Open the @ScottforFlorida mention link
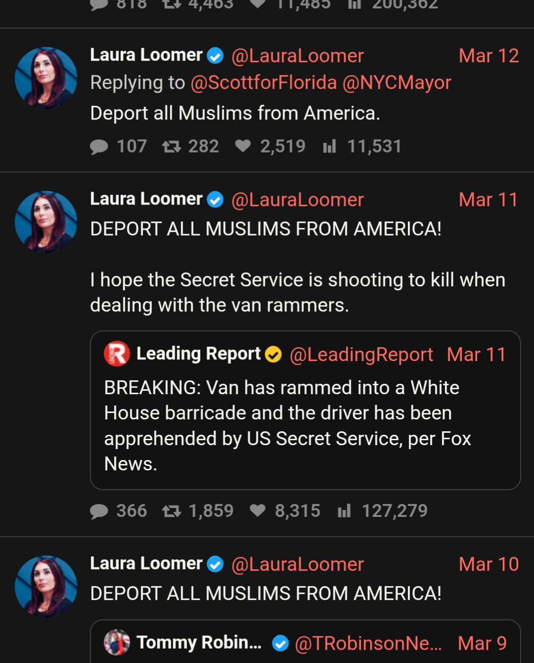 [264, 83]
